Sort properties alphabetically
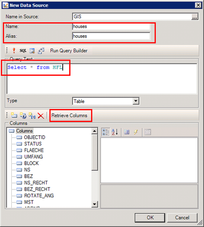Screen dimensions: 204x227 coord(115,132)
